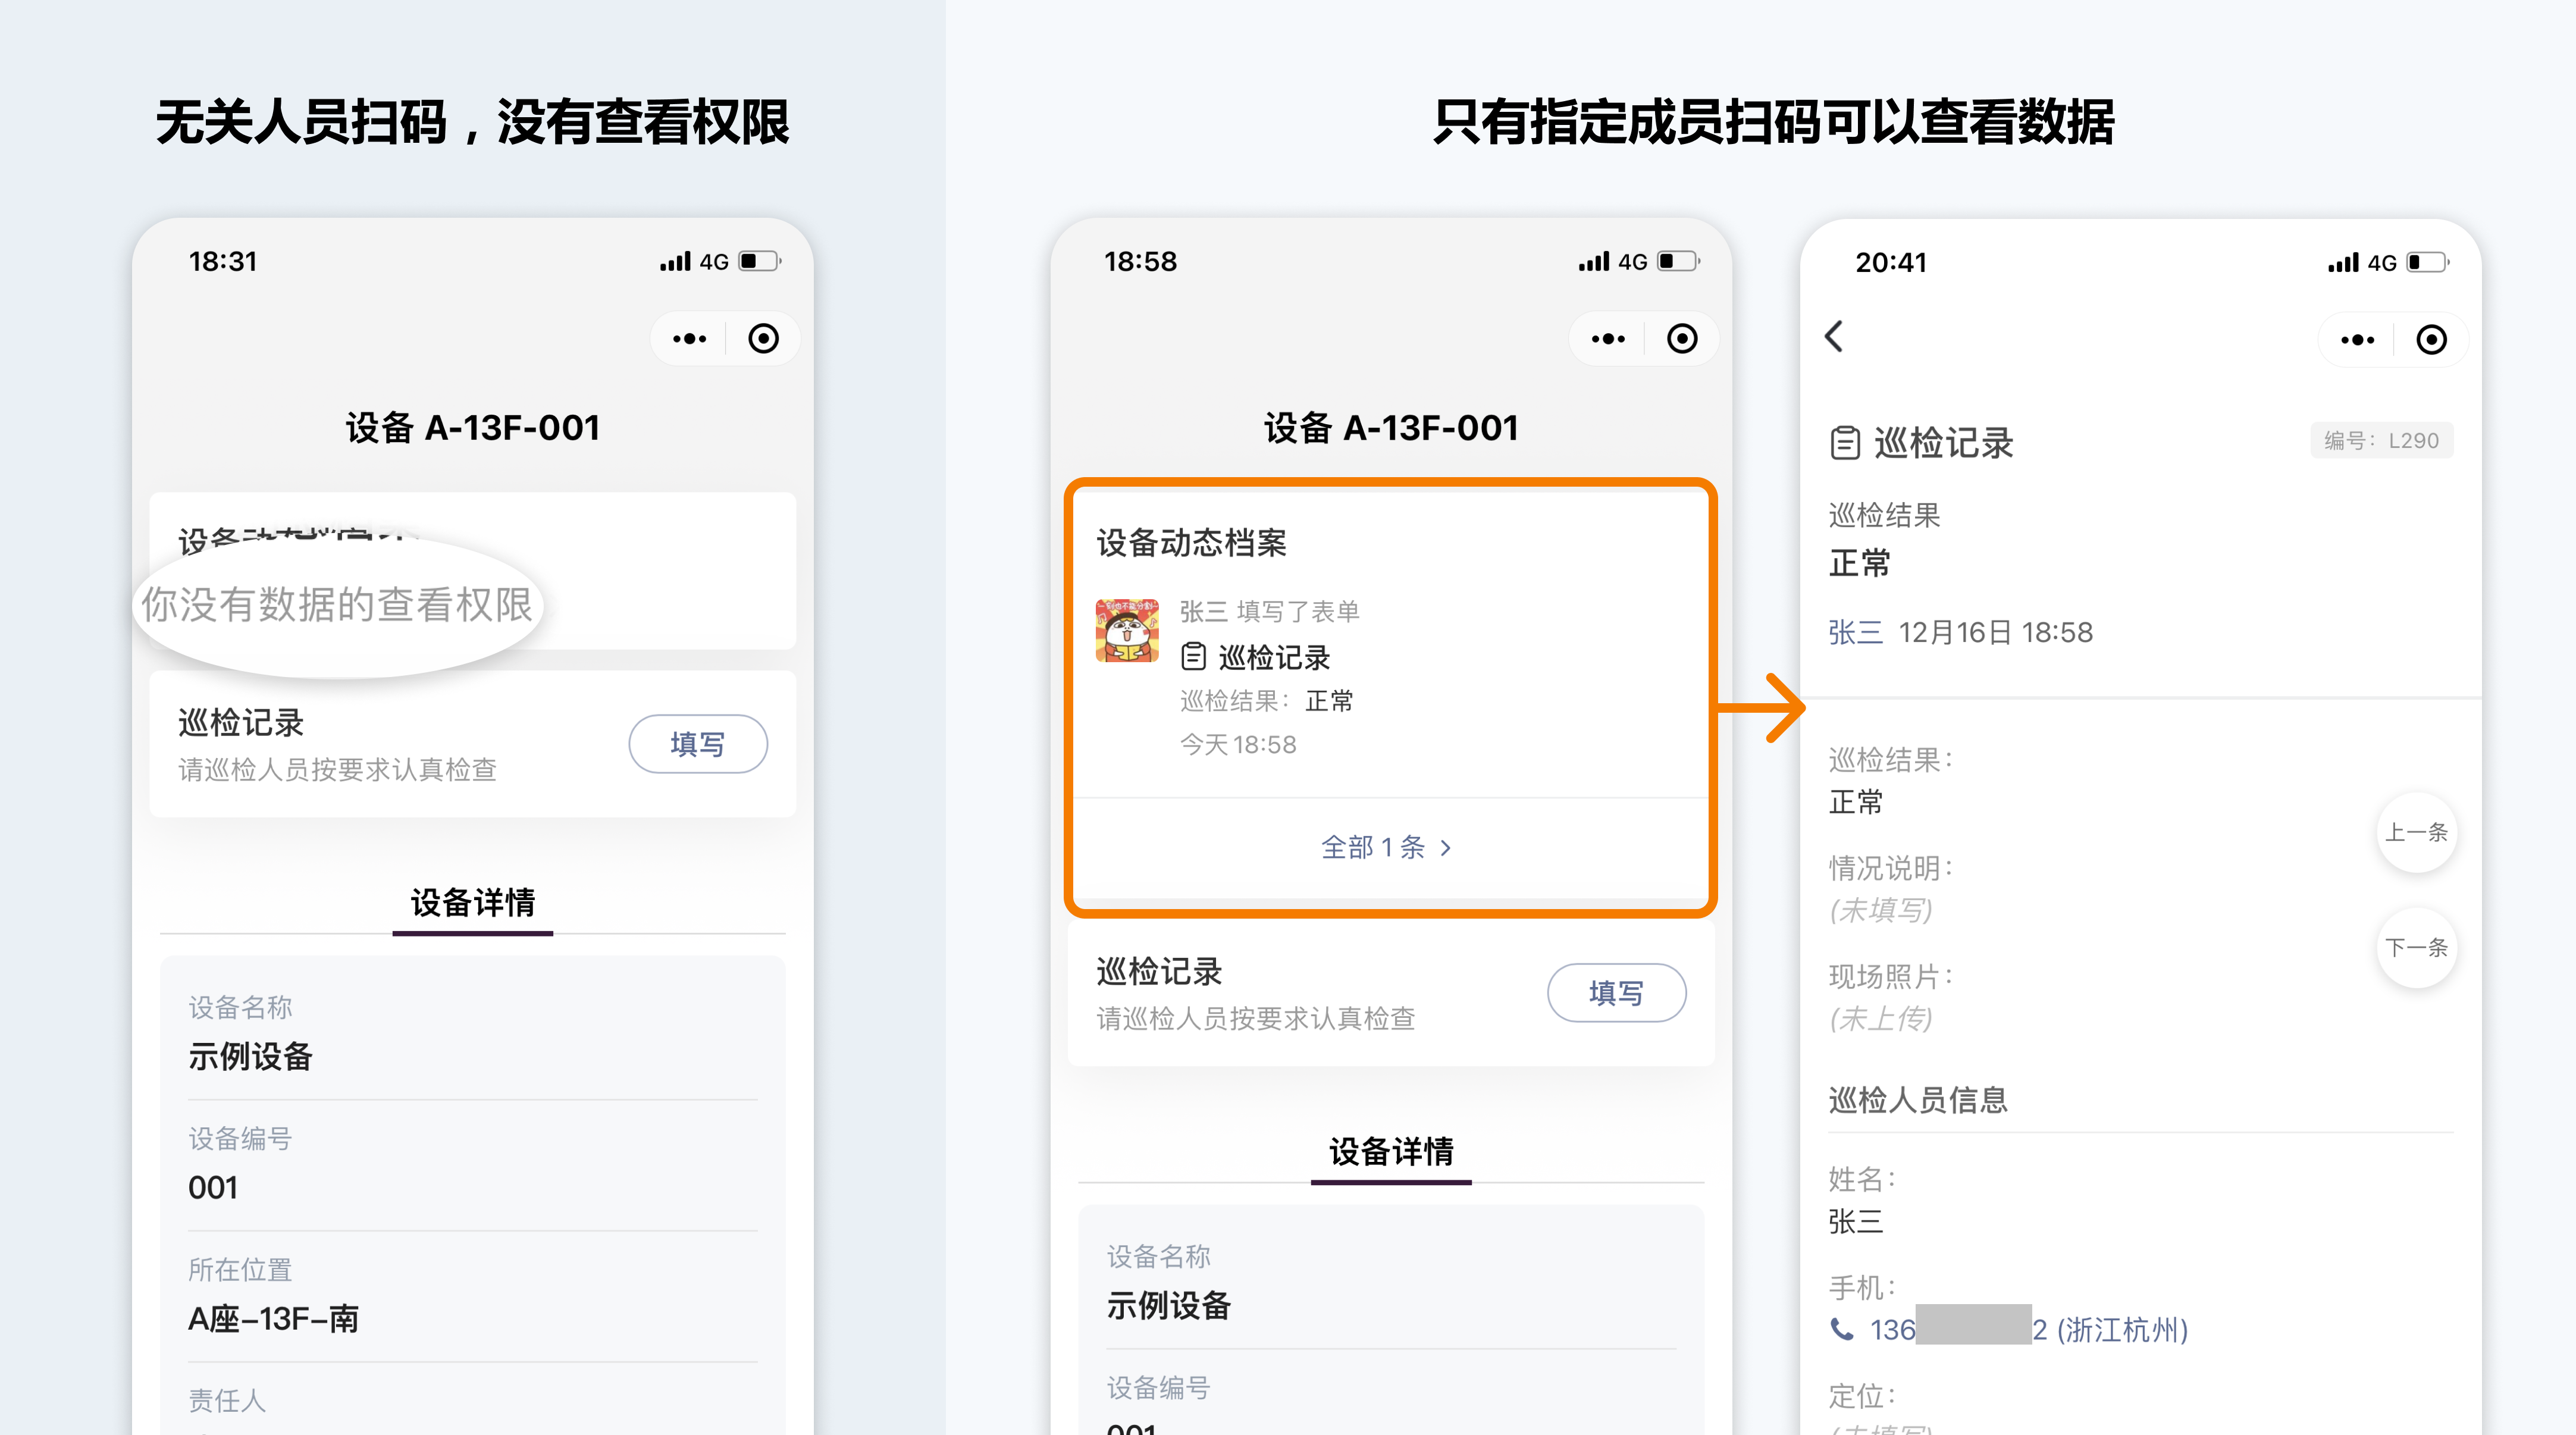The height and width of the screenshot is (1435, 2576).
Task: Click 巡检人员信息 section heading
Action: (1918, 1100)
